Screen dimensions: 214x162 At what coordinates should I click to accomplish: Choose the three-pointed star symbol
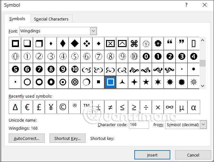tap(122, 82)
